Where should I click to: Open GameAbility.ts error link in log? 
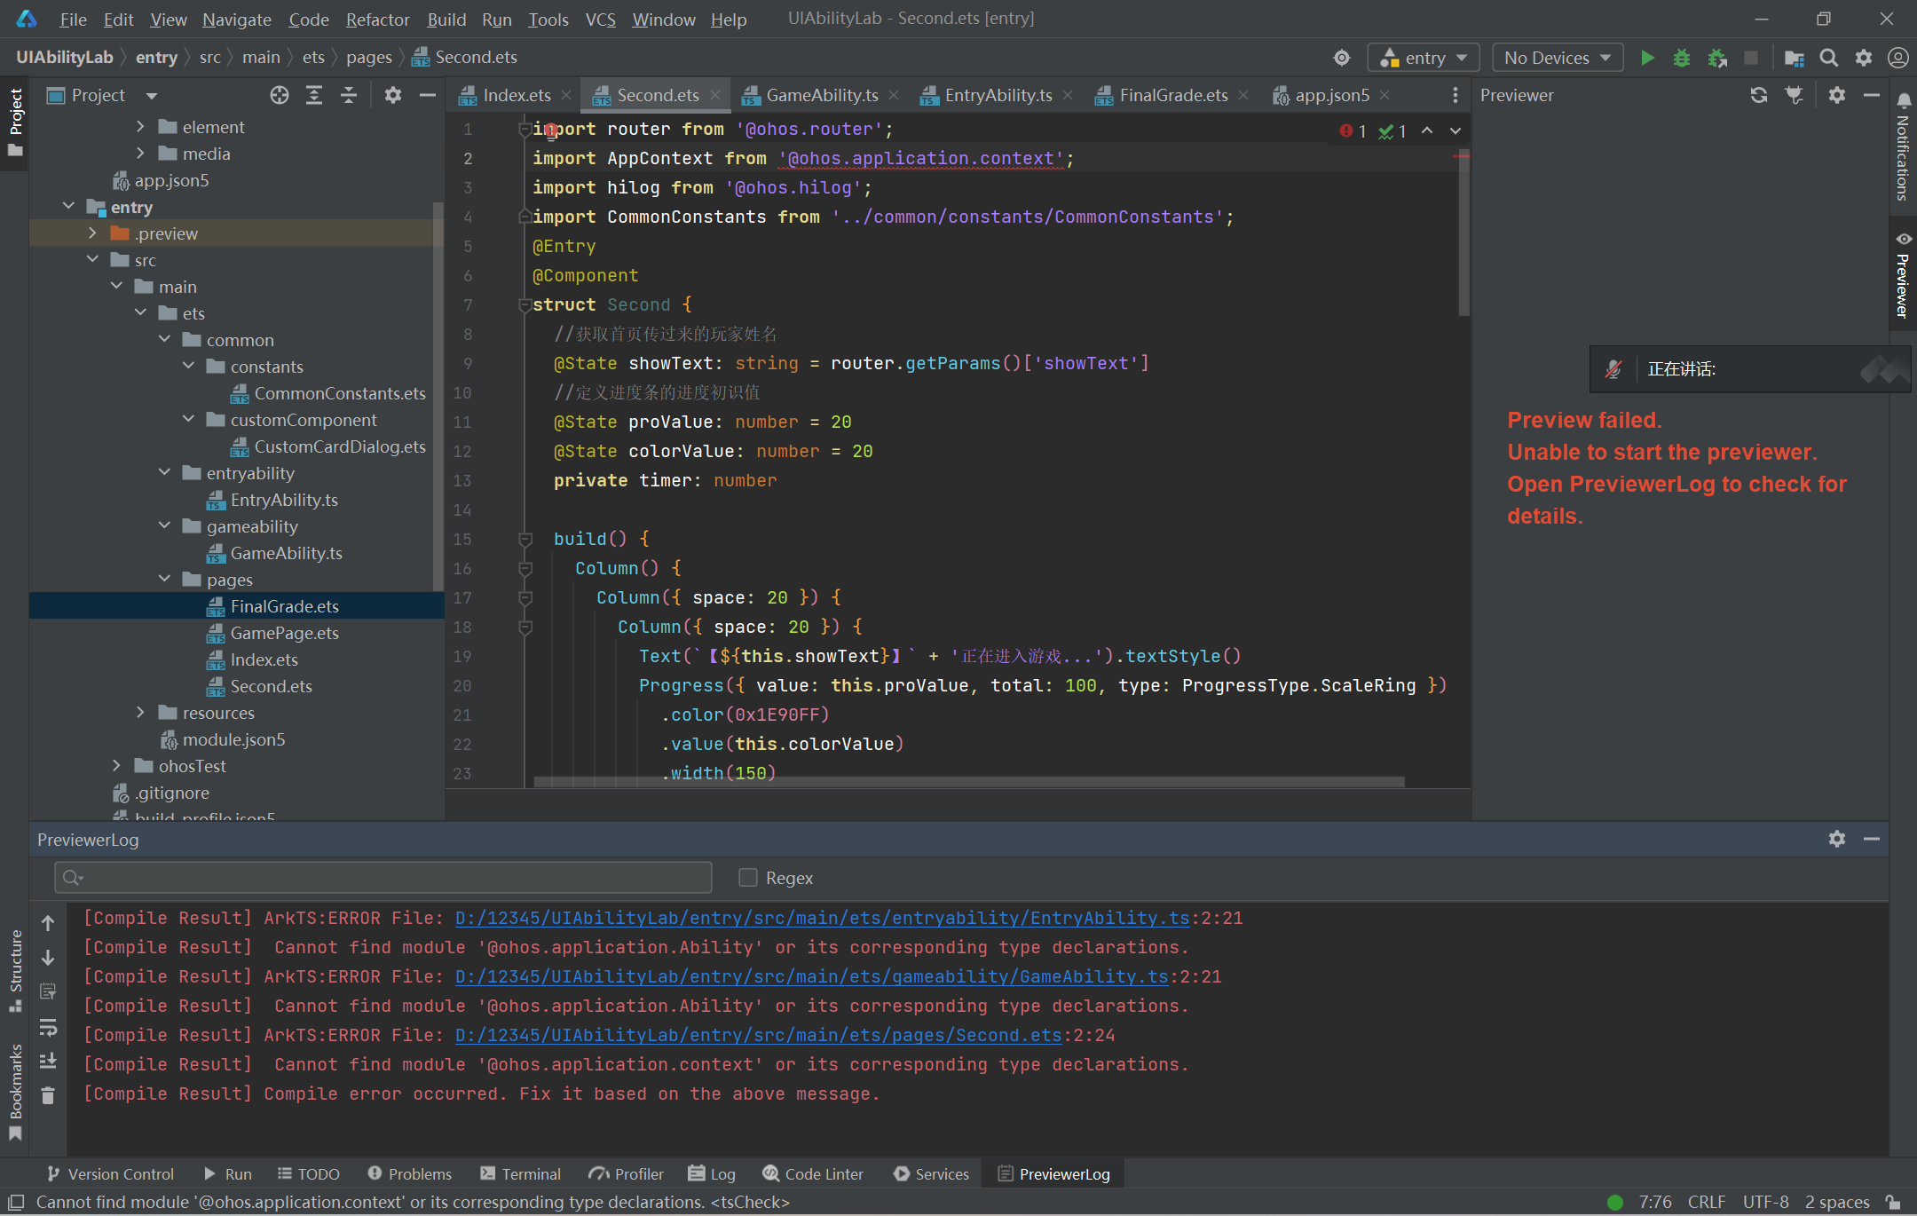(x=811, y=976)
